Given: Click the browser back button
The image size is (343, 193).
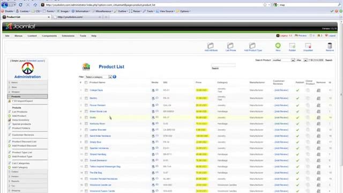Looking at the screenshot, I should (x=5, y=5).
